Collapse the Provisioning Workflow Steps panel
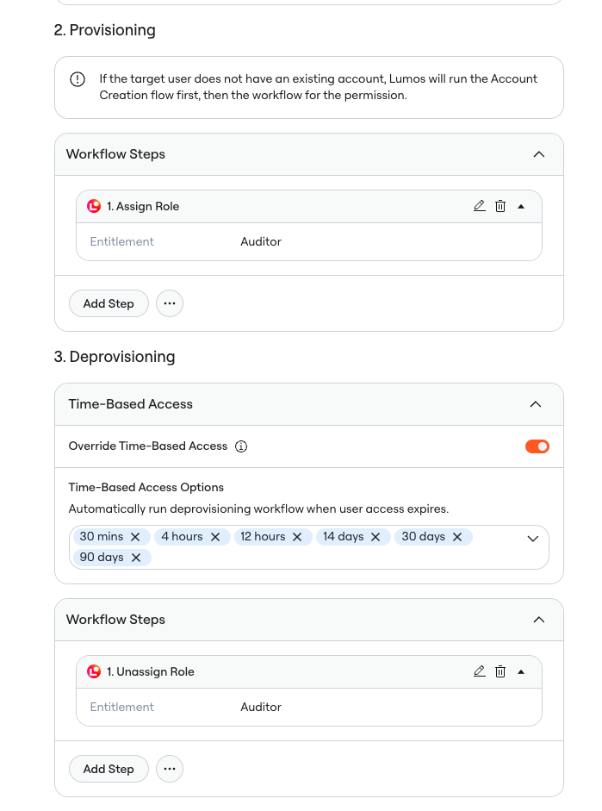The image size is (602, 811). coord(539,154)
